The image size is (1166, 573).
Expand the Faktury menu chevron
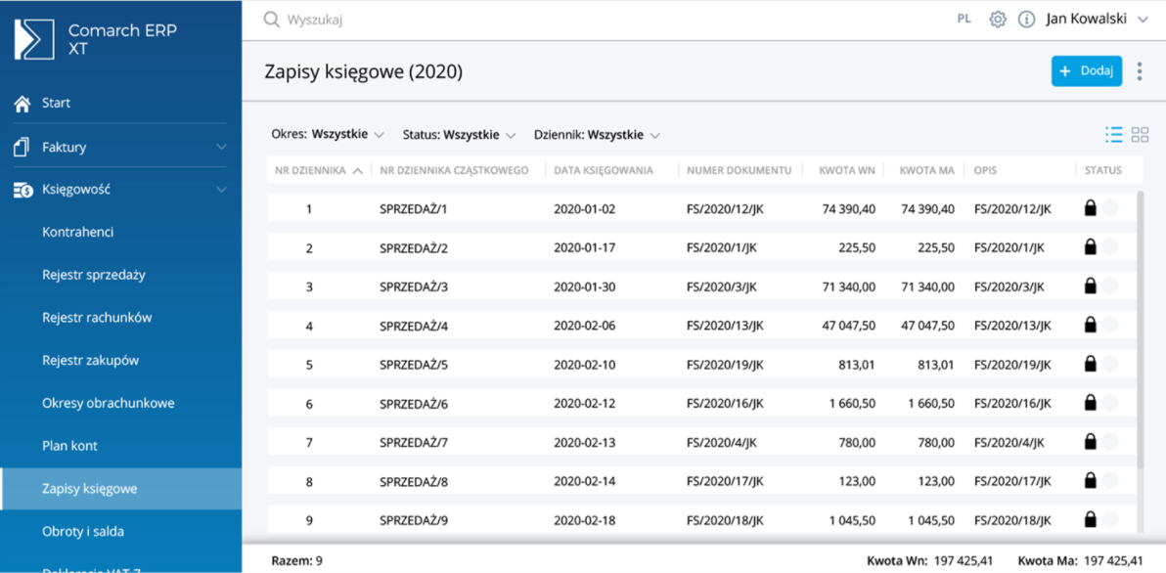221,147
